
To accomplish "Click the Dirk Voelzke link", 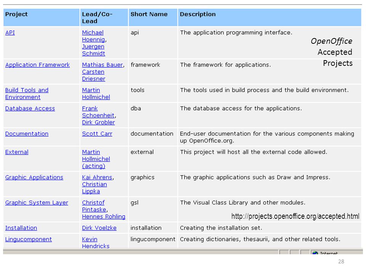I will click(x=99, y=228).
